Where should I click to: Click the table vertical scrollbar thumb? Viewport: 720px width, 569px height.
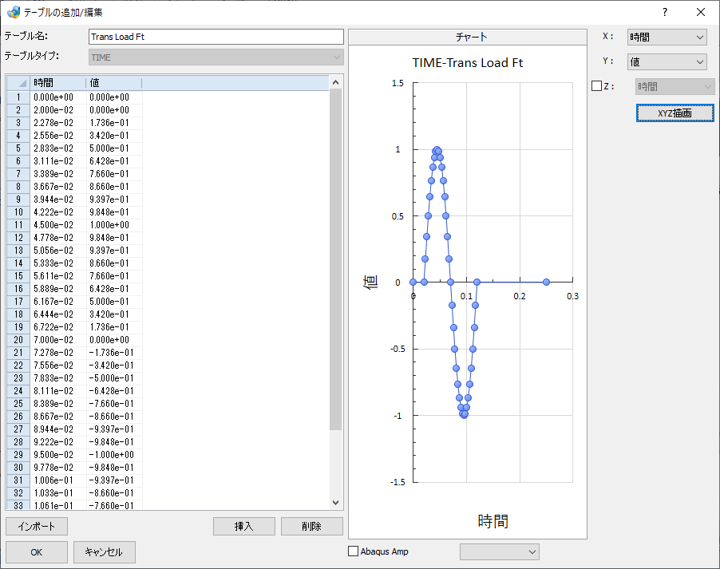(x=336, y=259)
